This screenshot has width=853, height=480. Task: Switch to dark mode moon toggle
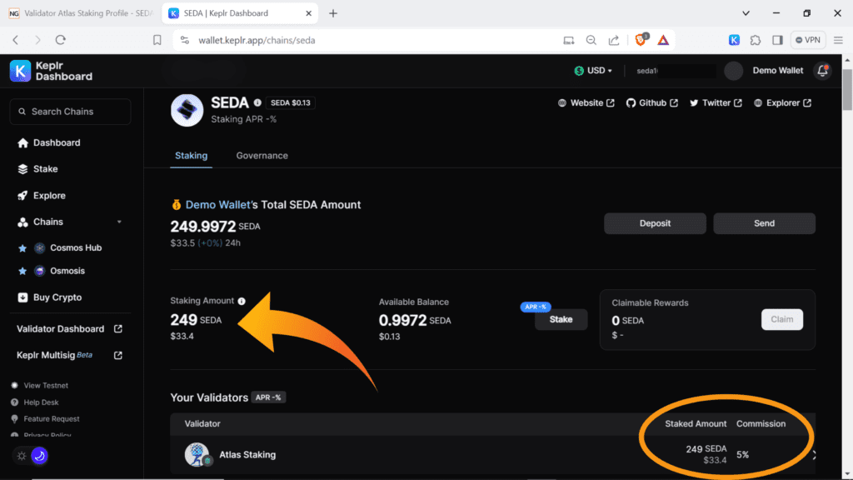pos(39,456)
